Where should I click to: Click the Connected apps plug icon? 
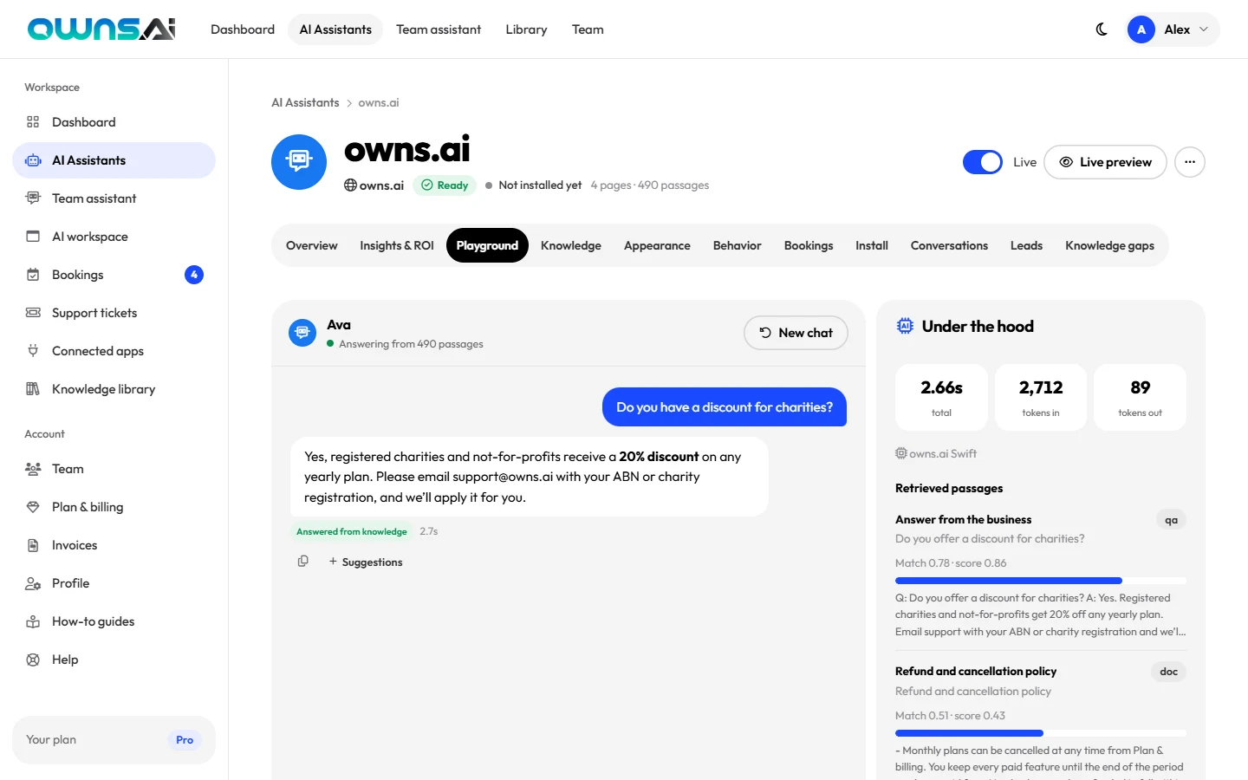click(33, 351)
